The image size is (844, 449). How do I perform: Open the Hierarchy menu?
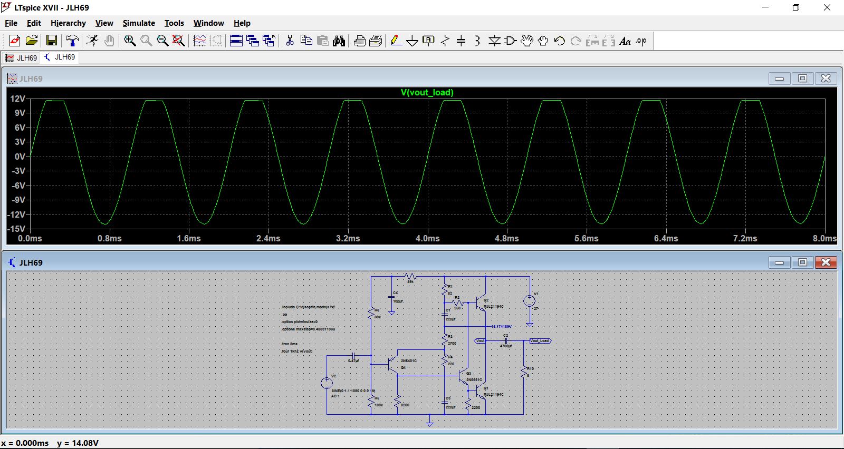pyautogui.click(x=68, y=23)
